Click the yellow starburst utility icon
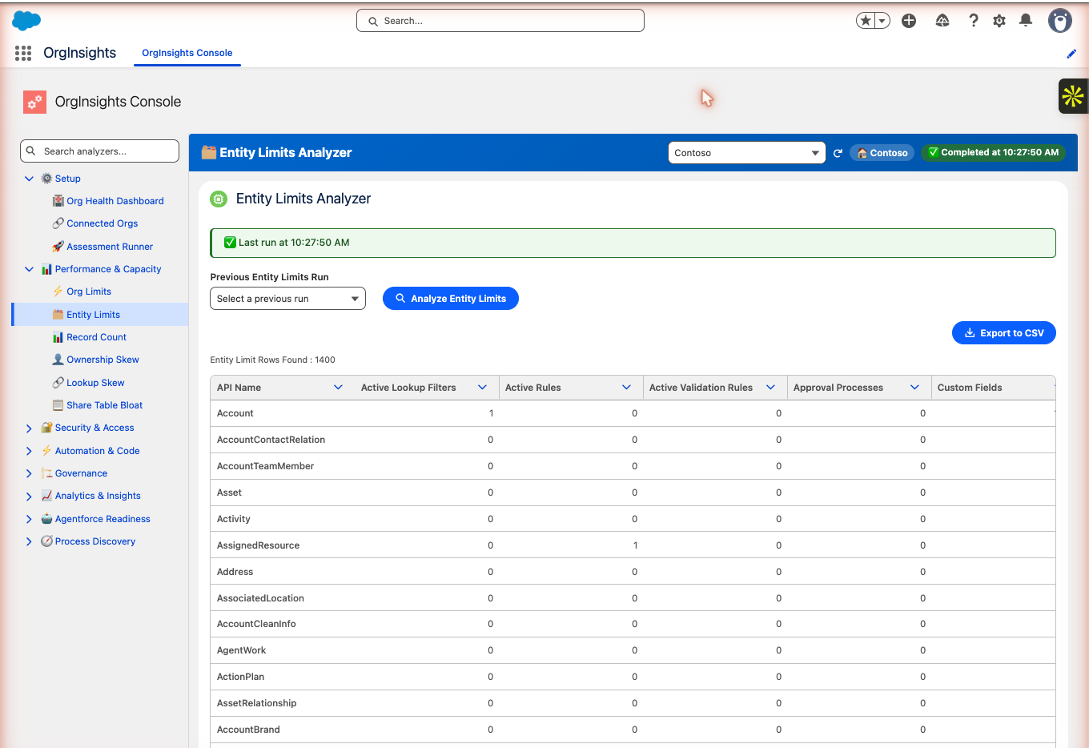 (1073, 96)
